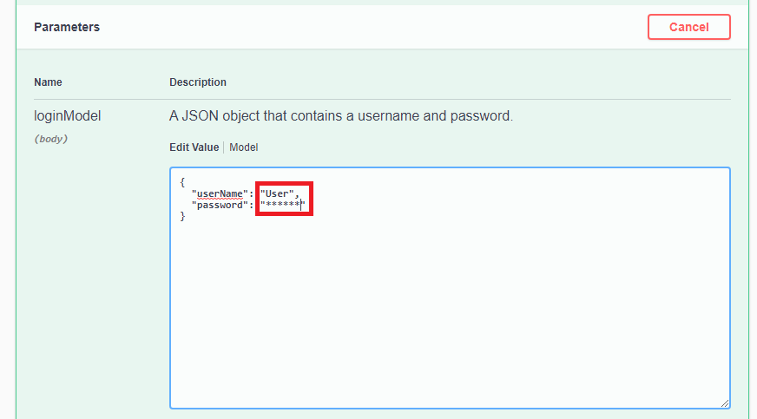Click the opening curly brace in the editor
757x419 pixels.
click(x=182, y=182)
